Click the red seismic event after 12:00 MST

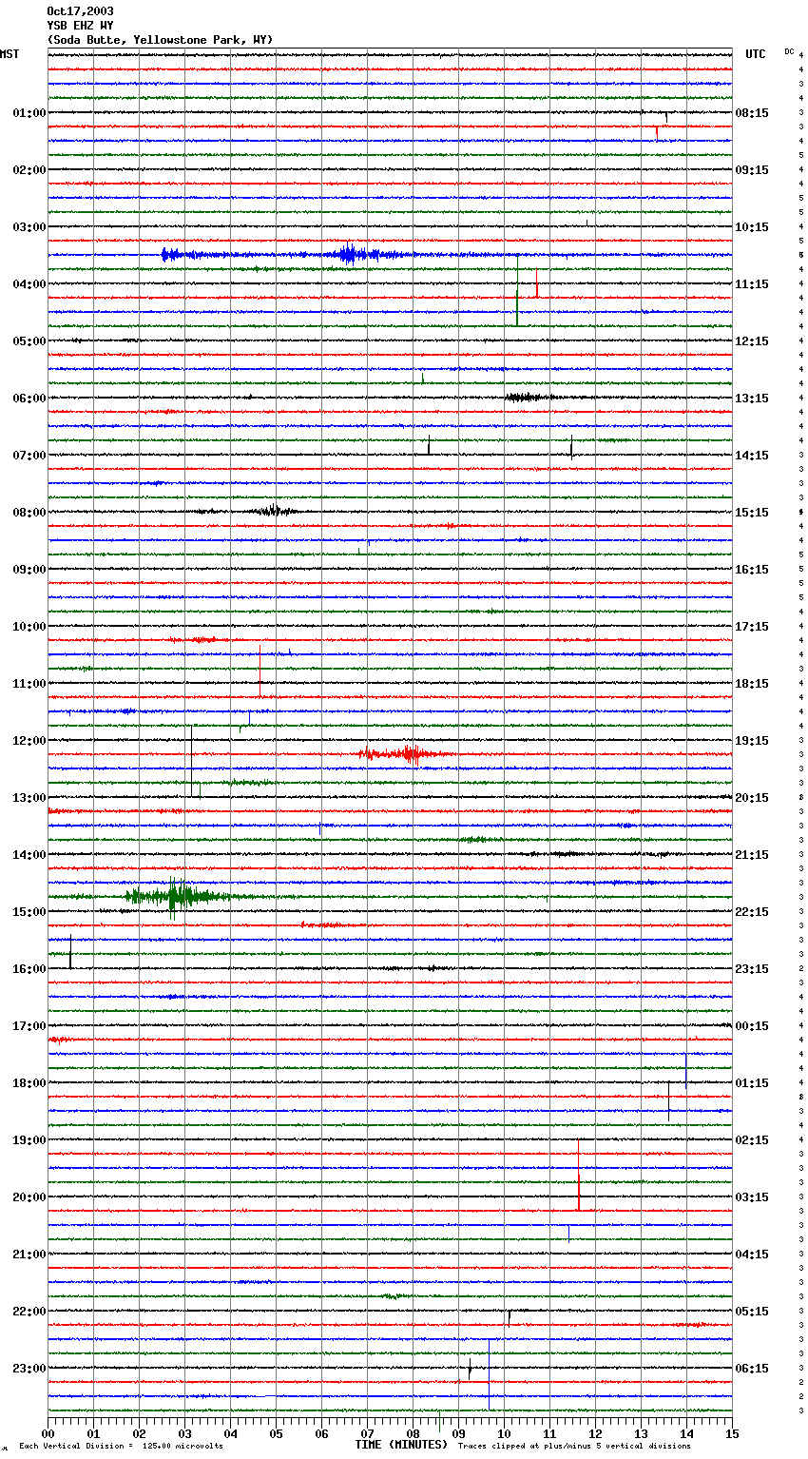[x=404, y=754]
